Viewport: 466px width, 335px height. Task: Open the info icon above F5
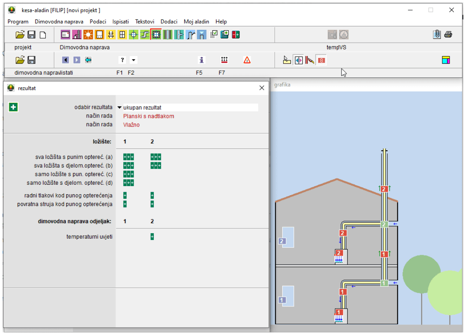[x=201, y=60]
